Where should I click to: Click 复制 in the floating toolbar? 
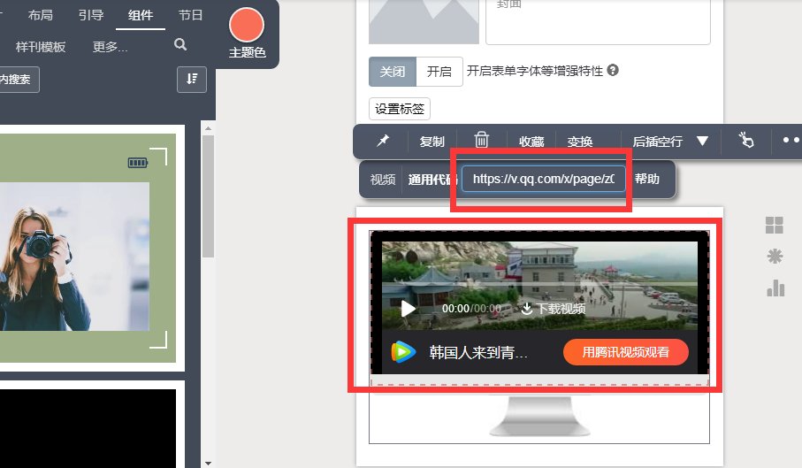(432, 142)
